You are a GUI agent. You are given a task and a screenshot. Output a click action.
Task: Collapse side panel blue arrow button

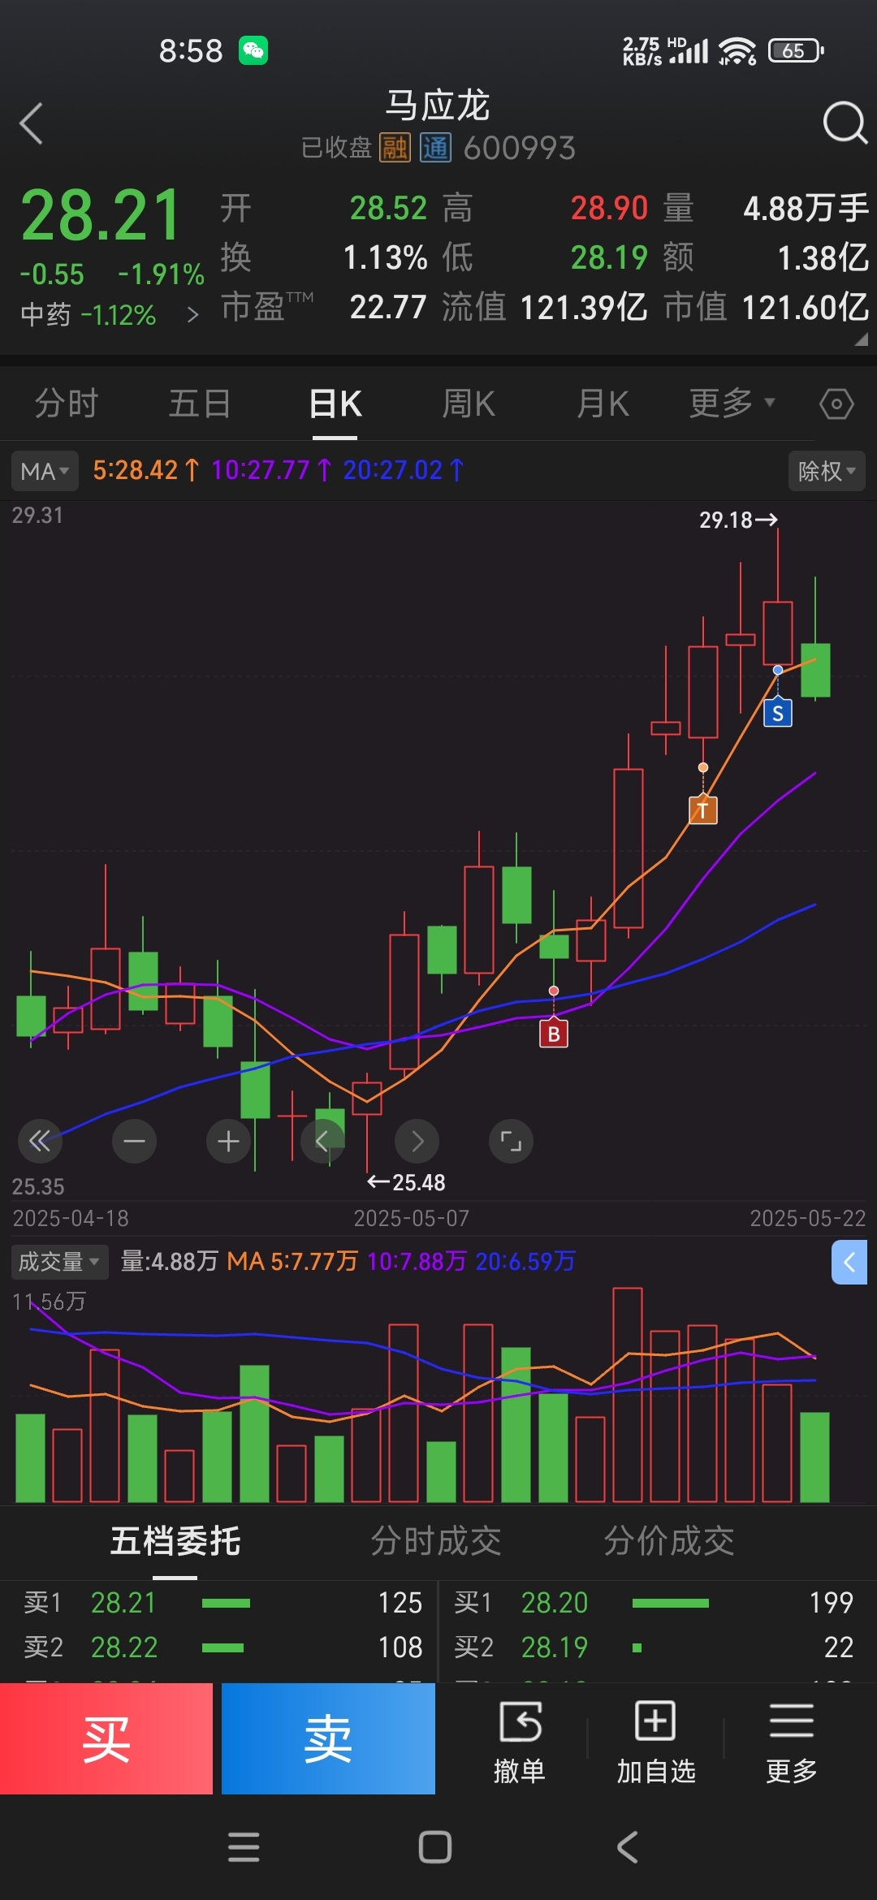849,1262
